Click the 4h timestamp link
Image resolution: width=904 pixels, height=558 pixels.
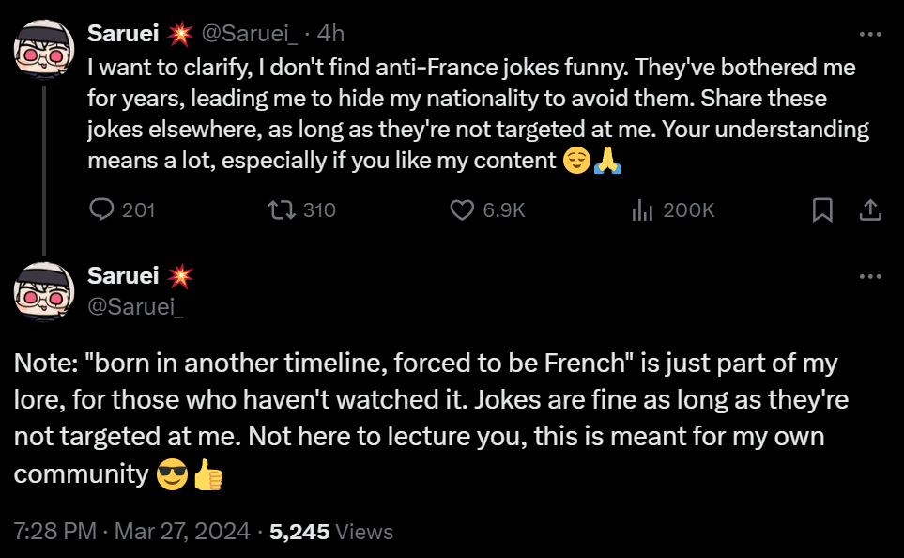click(331, 34)
